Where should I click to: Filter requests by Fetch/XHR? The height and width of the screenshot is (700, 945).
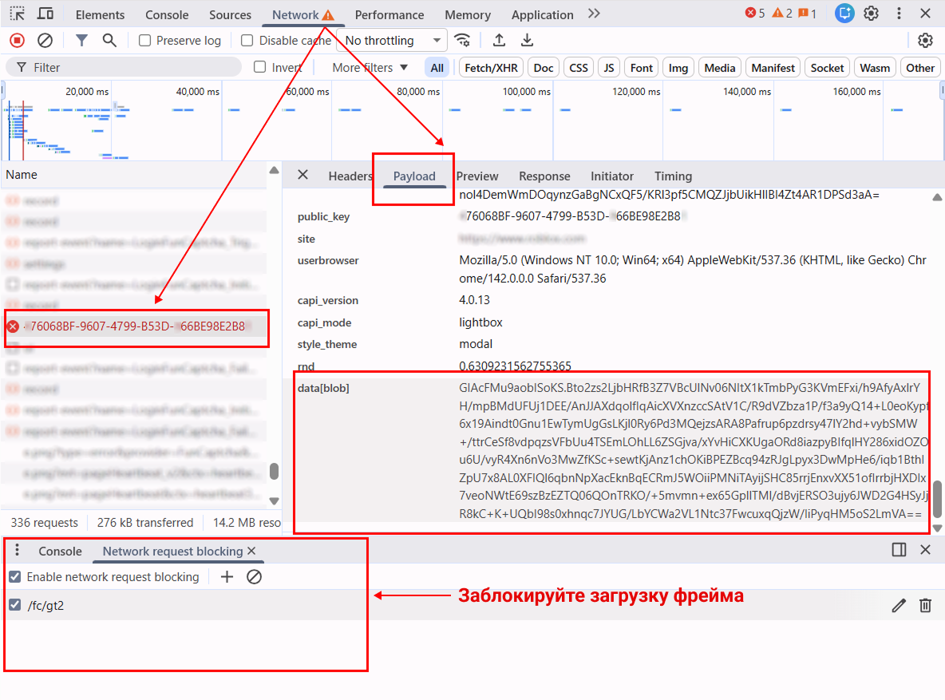pyautogui.click(x=491, y=68)
